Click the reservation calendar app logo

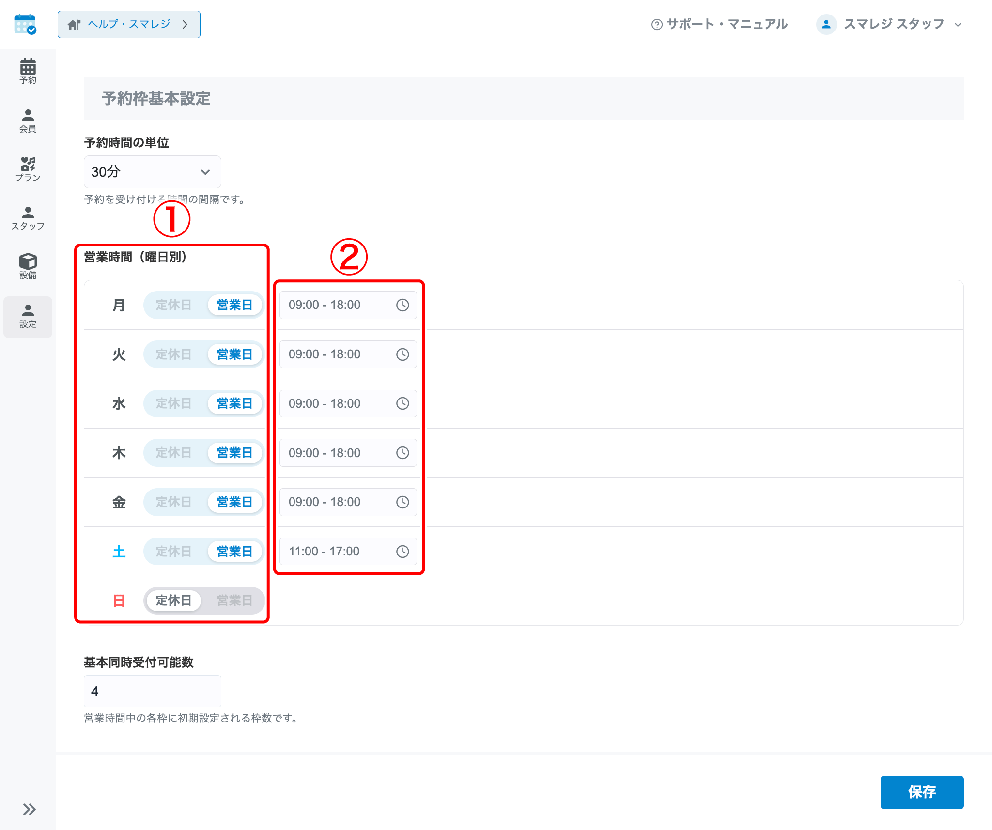tap(25, 24)
